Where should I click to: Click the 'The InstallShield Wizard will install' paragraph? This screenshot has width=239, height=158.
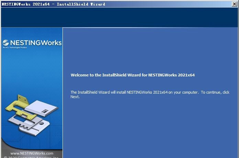point(150,94)
